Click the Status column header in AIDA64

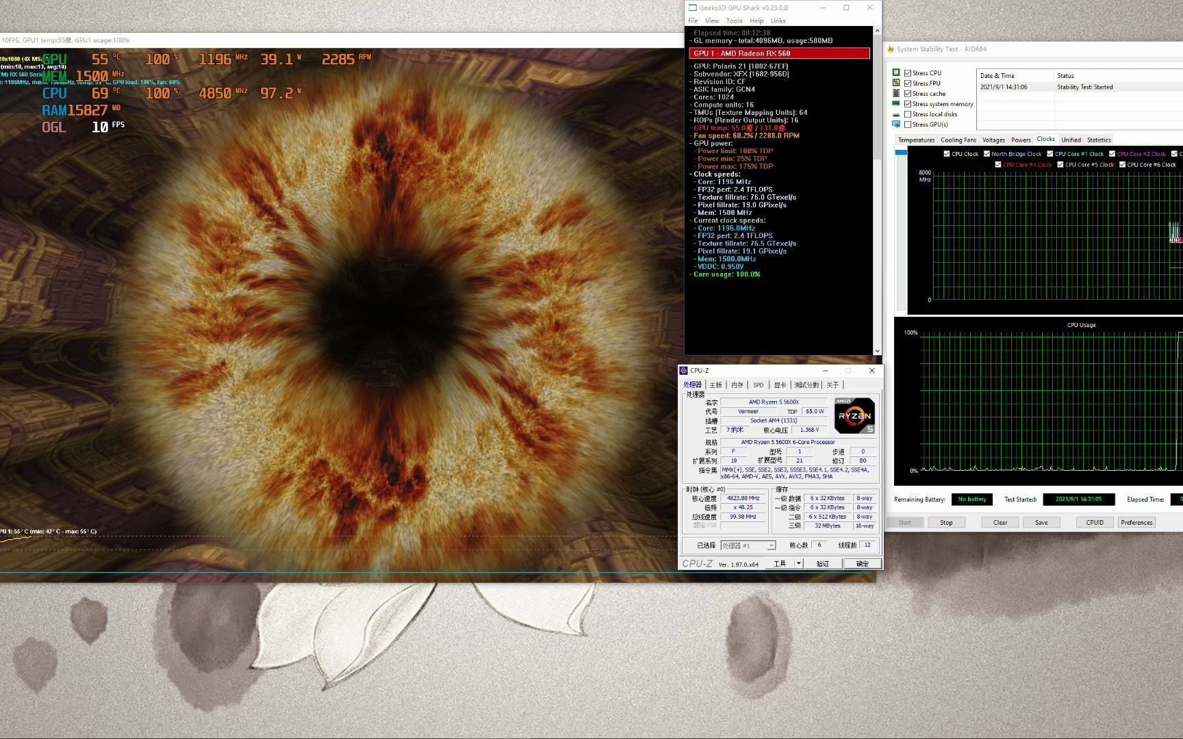[x=1119, y=75]
